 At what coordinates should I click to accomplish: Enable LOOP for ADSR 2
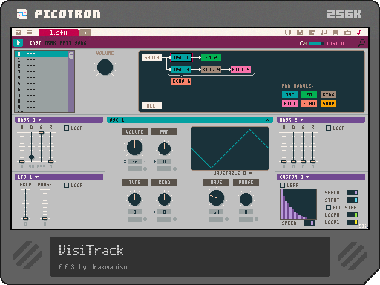tap(328, 128)
